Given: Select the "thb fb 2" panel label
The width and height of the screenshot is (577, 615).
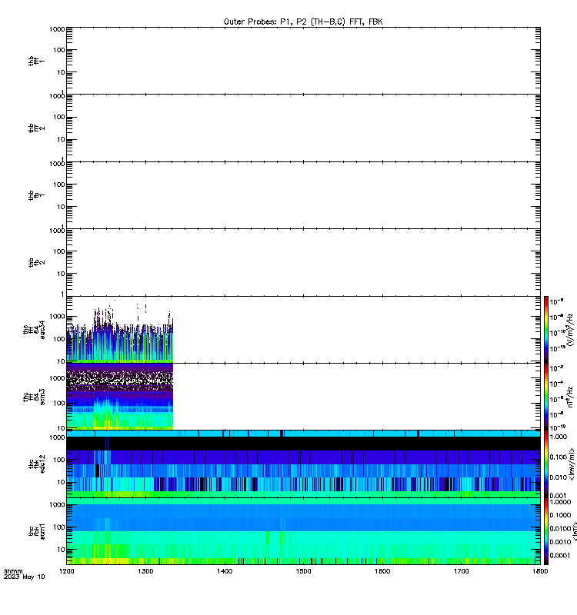Looking at the screenshot, I should point(36,262).
